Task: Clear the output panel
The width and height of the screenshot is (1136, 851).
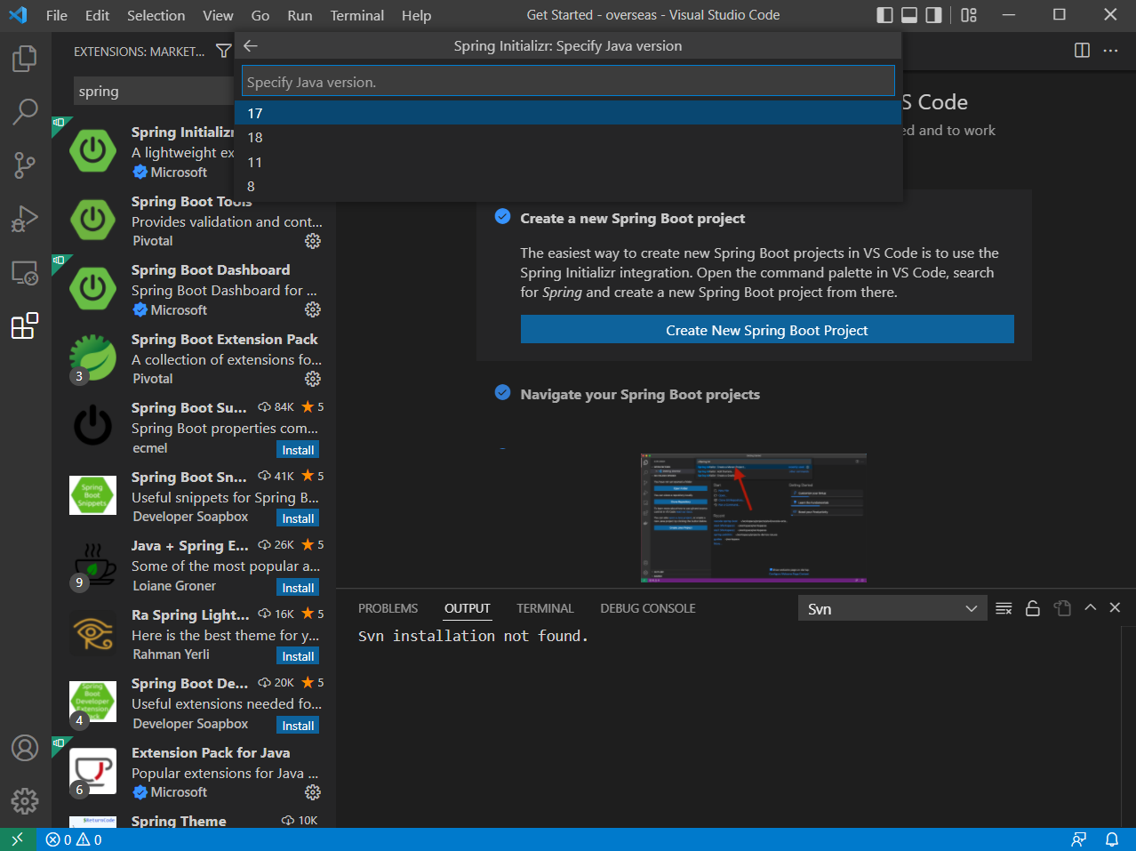Action: pyautogui.click(x=1004, y=608)
